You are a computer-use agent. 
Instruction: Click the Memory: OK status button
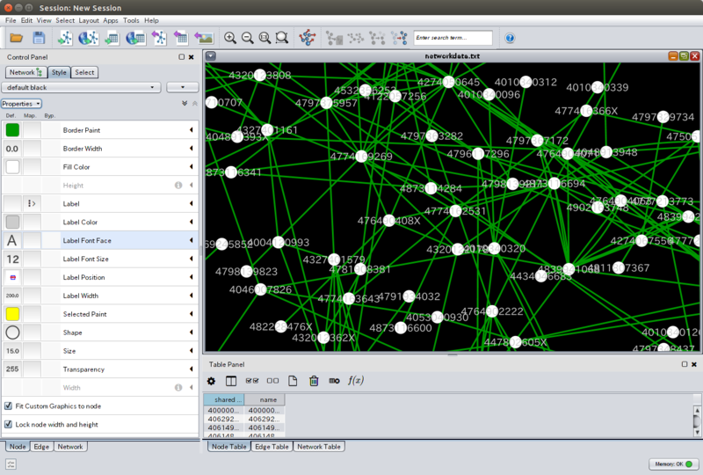674,464
